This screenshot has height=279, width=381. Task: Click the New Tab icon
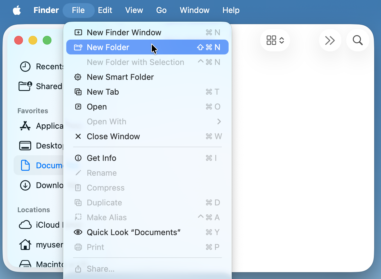coord(78,92)
